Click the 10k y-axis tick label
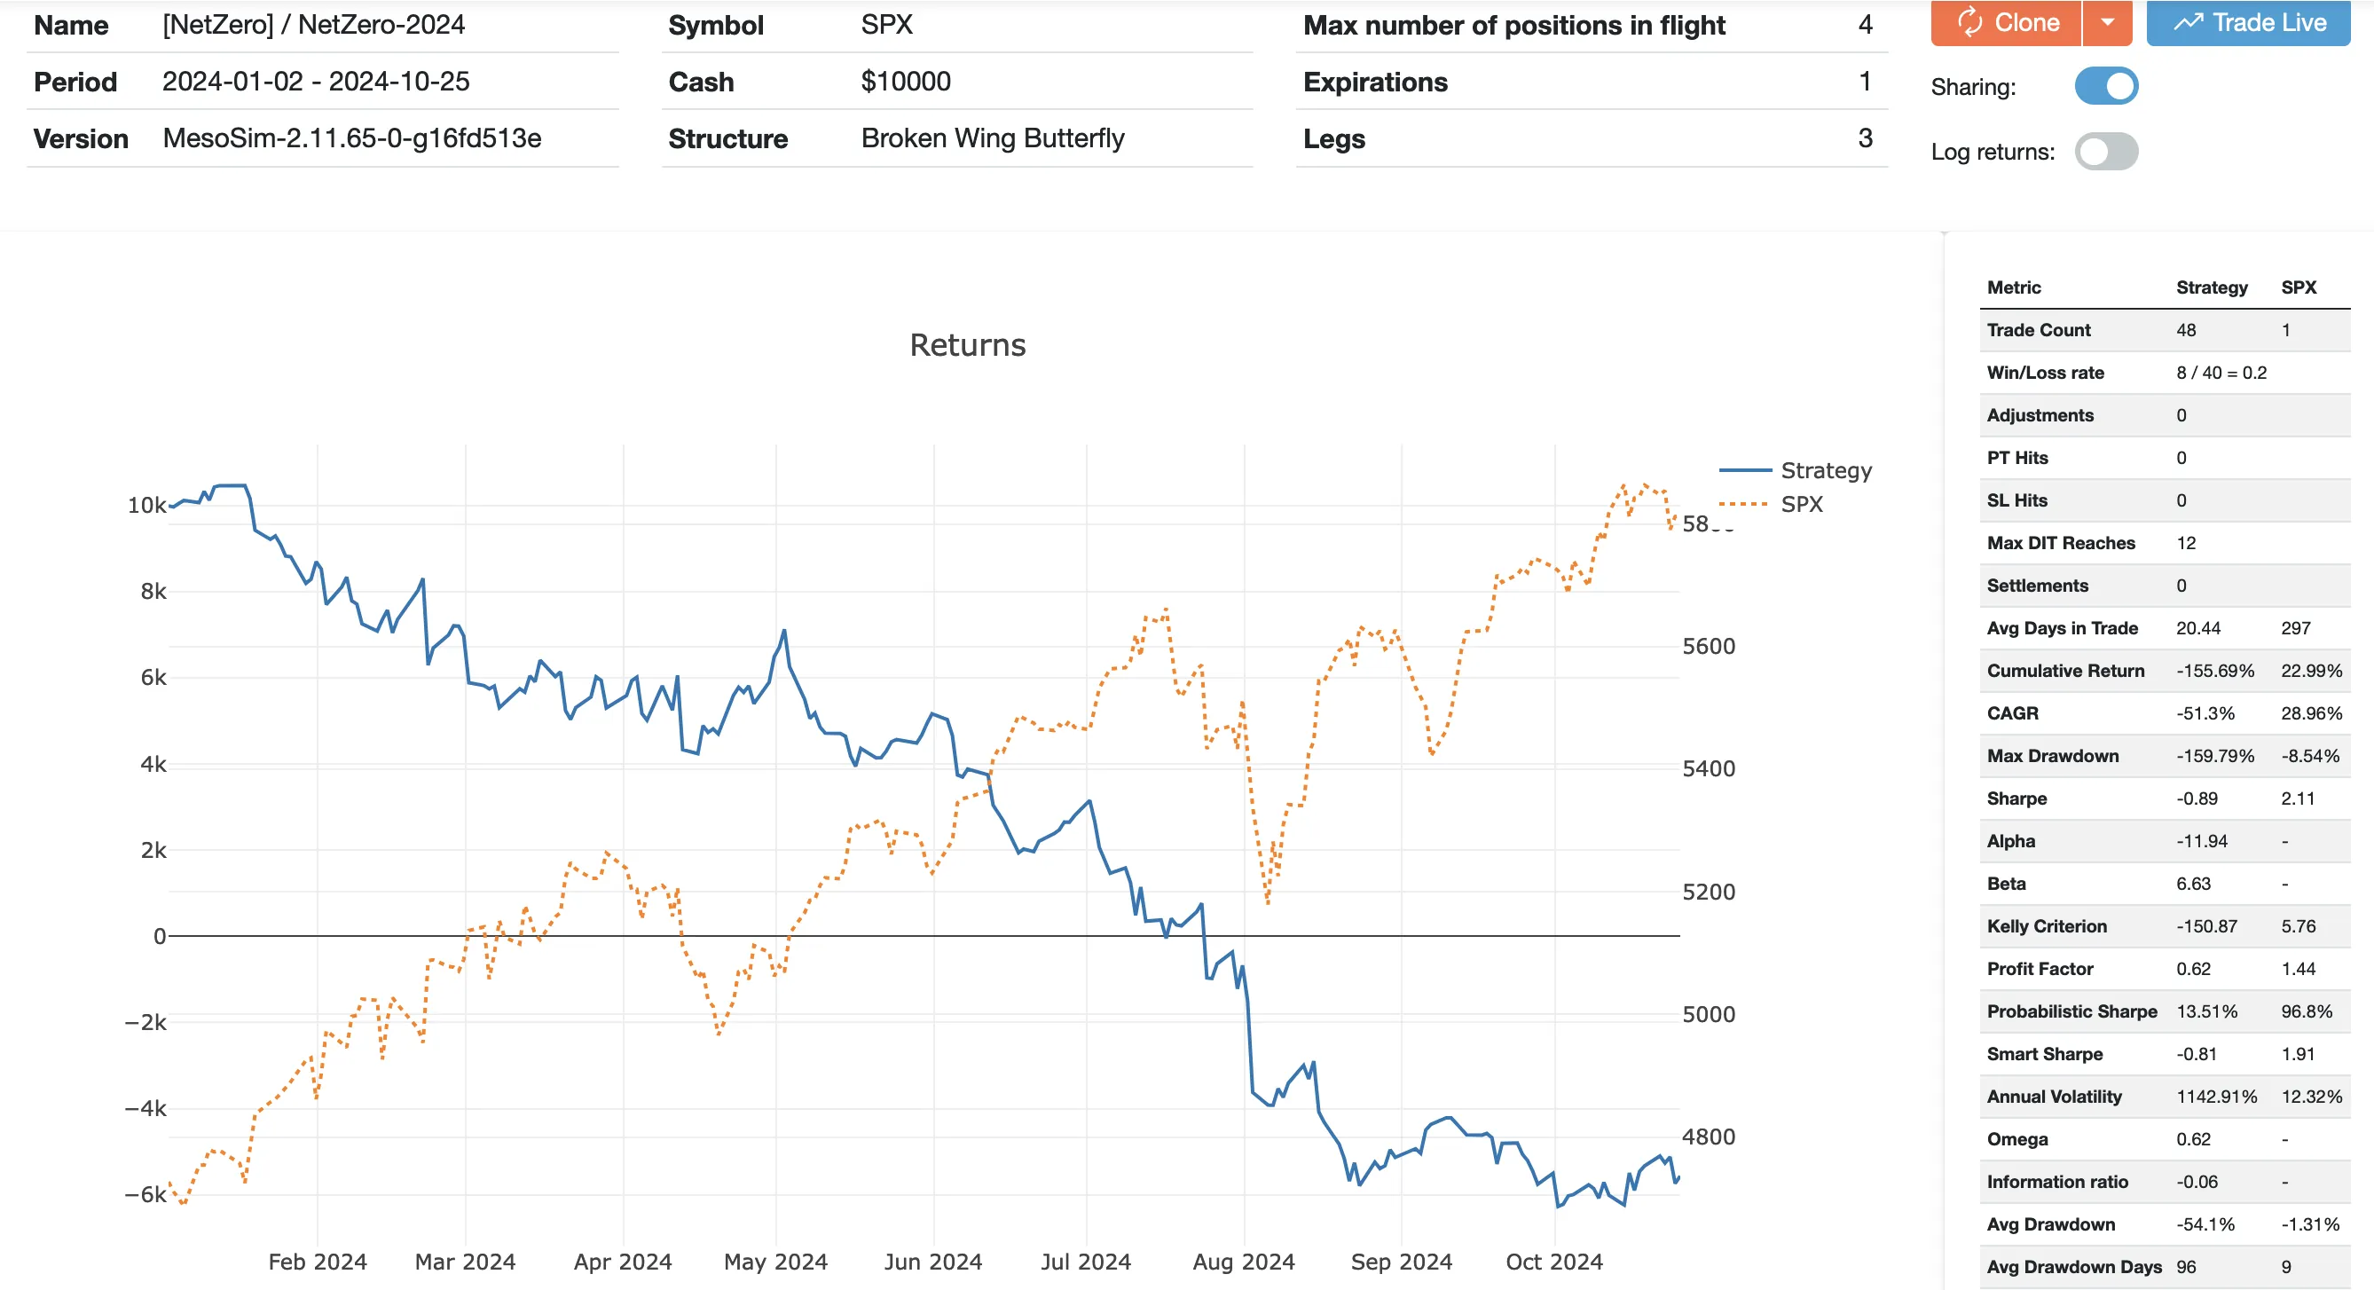Screen dimensions: 2374x1290 146,505
